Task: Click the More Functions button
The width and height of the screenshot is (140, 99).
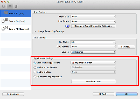Action: click(x=93, y=81)
